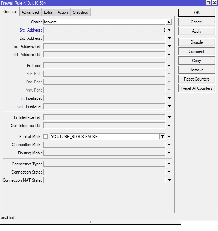Image resolution: width=218 pixels, height=231 pixels.
Task: Expand the Connection State option
Action: [x=169, y=172]
